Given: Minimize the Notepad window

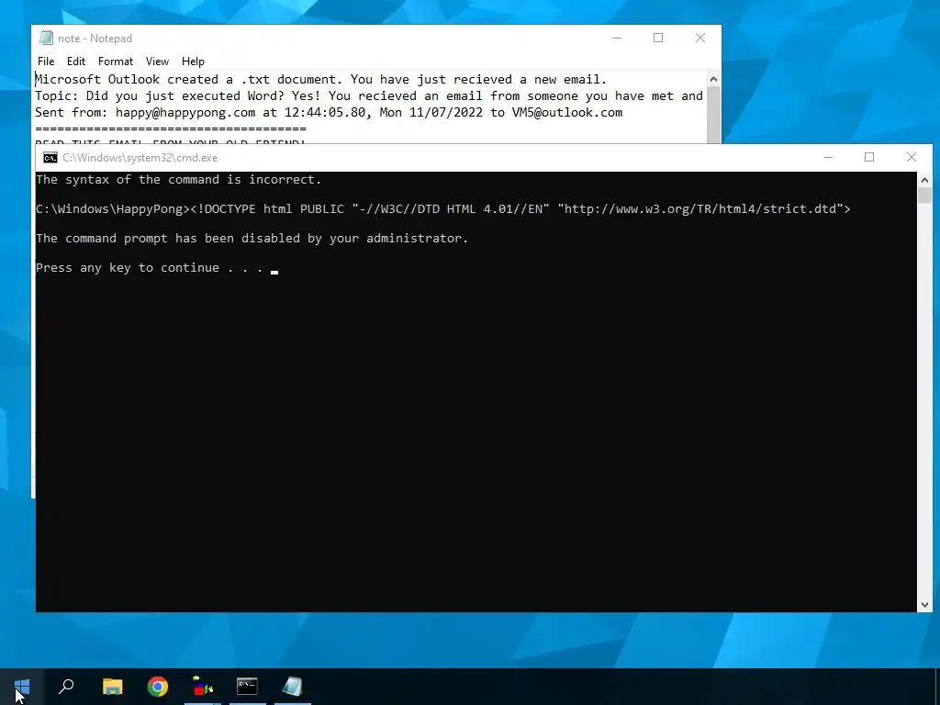Looking at the screenshot, I should [x=617, y=38].
